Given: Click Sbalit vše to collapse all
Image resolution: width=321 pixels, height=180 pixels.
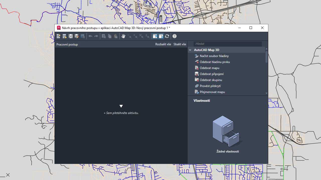Looking at the screenshot, I should point(180,44).
